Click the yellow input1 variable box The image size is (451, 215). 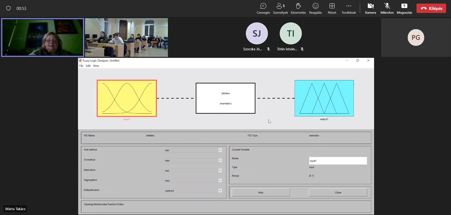pos(127,98)
